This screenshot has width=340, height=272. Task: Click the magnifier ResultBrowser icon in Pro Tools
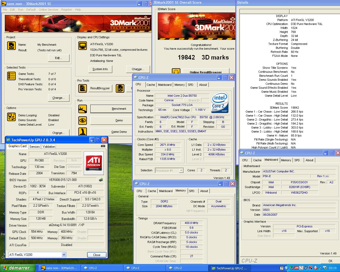(x=83, y=88)
